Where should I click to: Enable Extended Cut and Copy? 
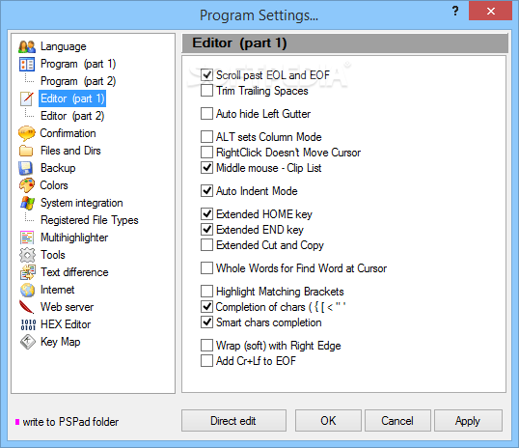206,245
